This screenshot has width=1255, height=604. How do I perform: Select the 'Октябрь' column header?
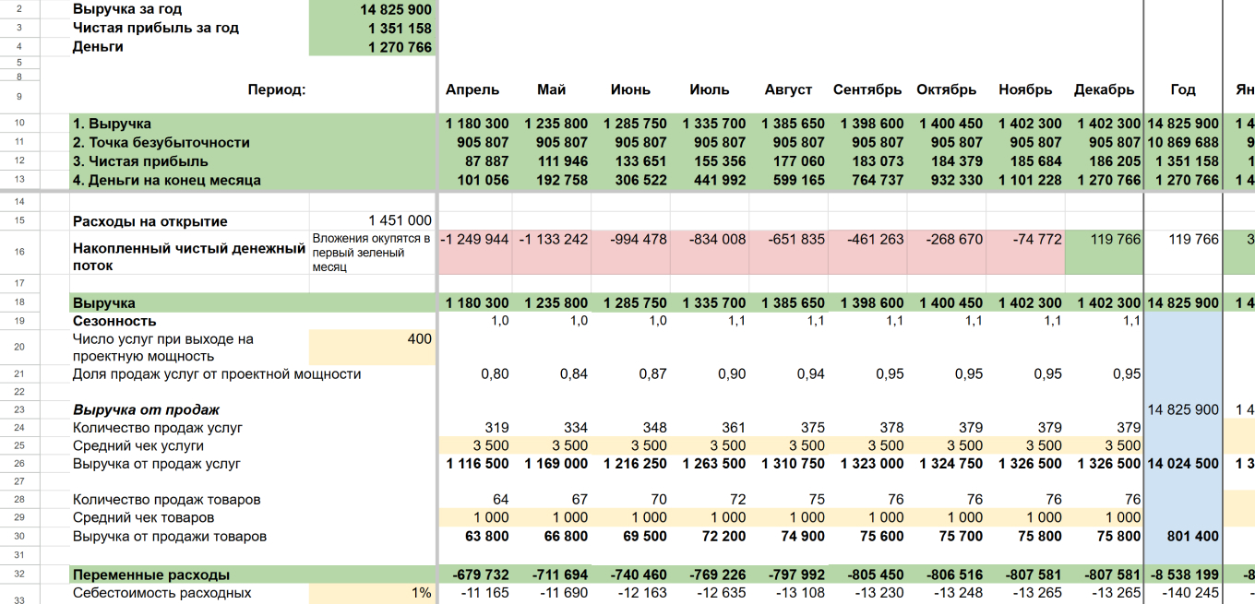[947, 89]
